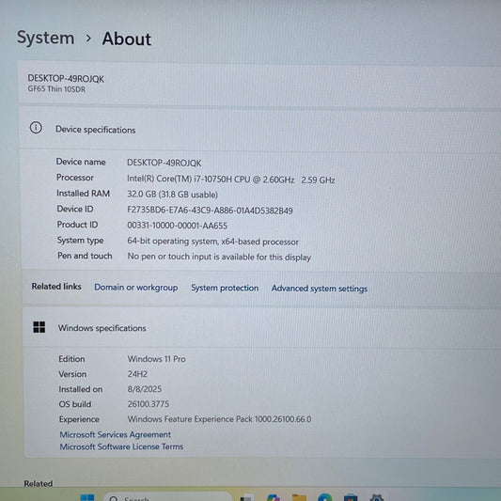Image resolution: width=501 pixels, height=501 pixels.
Task: Click the Device ID value F2735BD6-E7A6
Action: point(210,211)
